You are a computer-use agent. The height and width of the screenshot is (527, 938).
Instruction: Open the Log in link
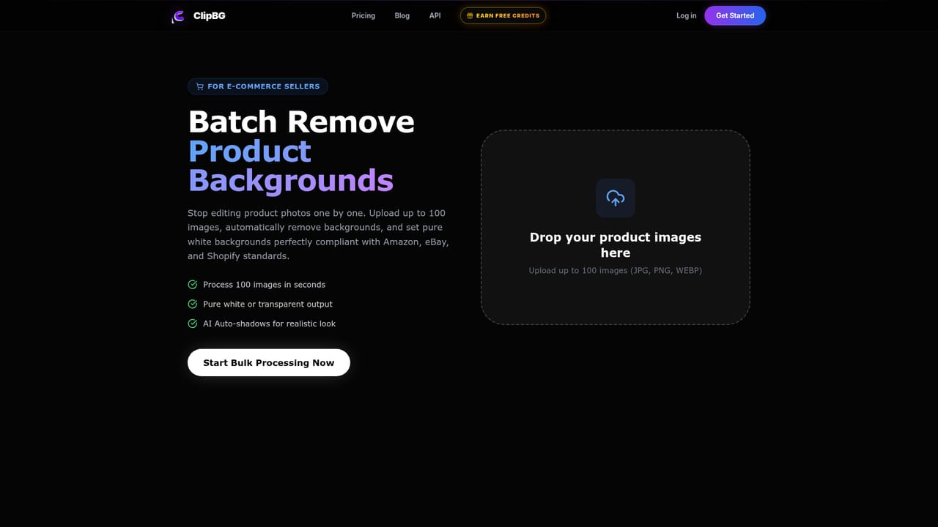(686, 15)
